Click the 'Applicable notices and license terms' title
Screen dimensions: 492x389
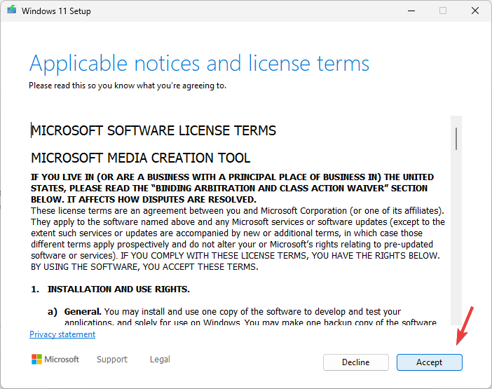(x=199, y=64)
